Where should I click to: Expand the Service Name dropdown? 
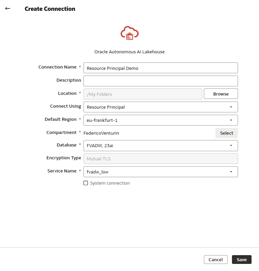[x=161, y=172]
